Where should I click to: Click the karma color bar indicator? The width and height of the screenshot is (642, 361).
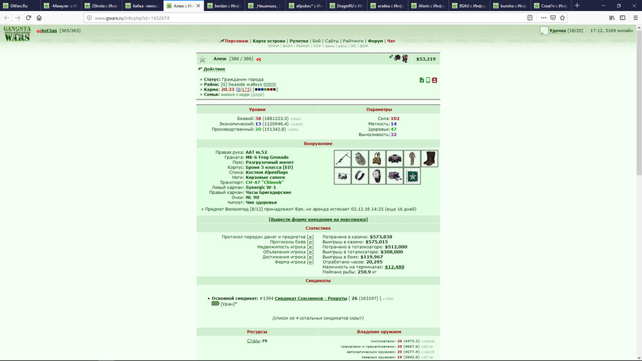265,90
